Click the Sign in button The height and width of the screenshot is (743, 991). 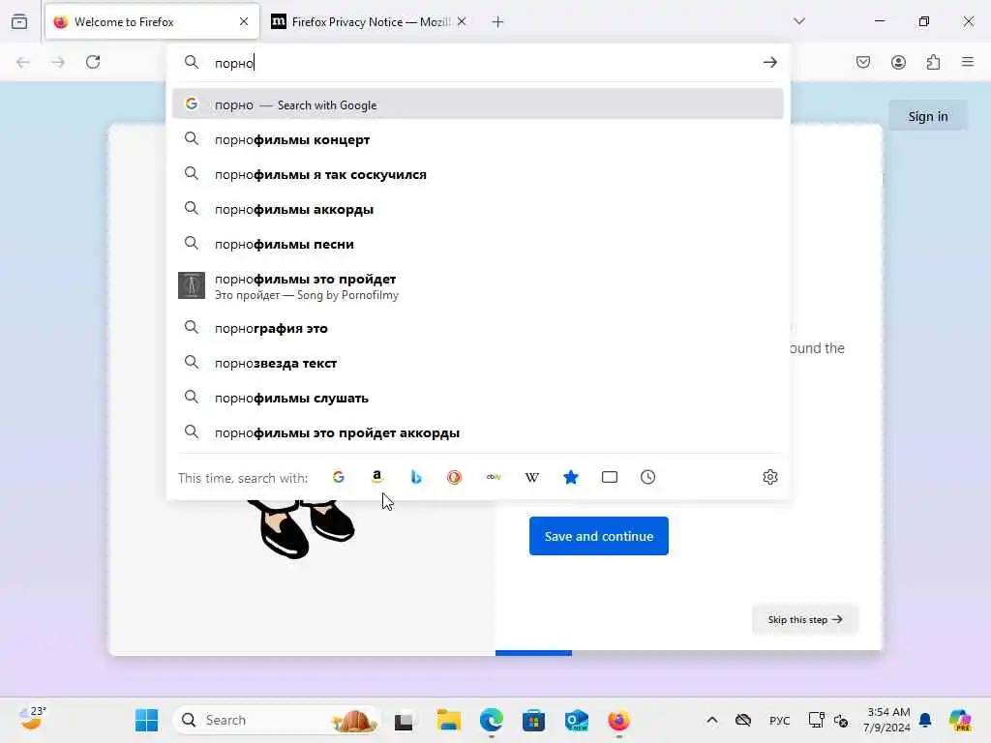928,116
